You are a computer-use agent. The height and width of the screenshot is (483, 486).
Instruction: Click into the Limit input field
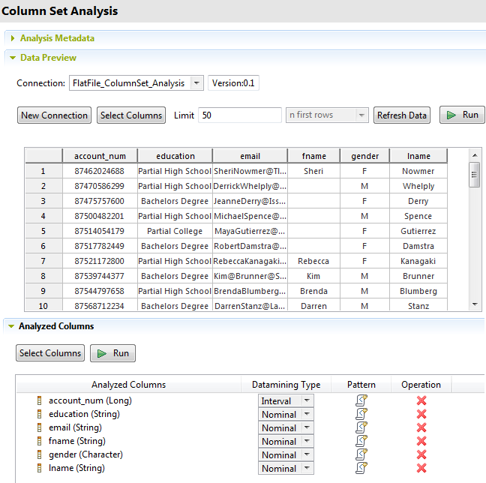(x=240, y=115)
